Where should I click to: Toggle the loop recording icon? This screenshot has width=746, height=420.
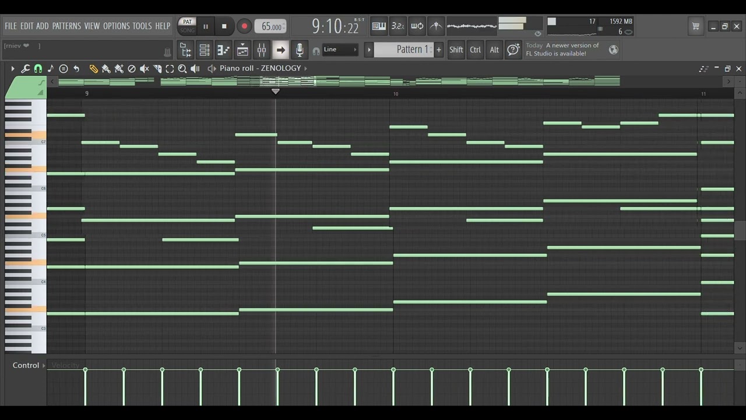pos(417,26)
